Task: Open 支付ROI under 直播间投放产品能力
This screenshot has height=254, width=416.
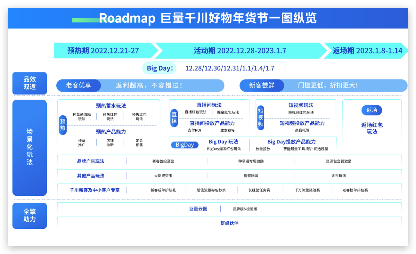Action: 194,130
